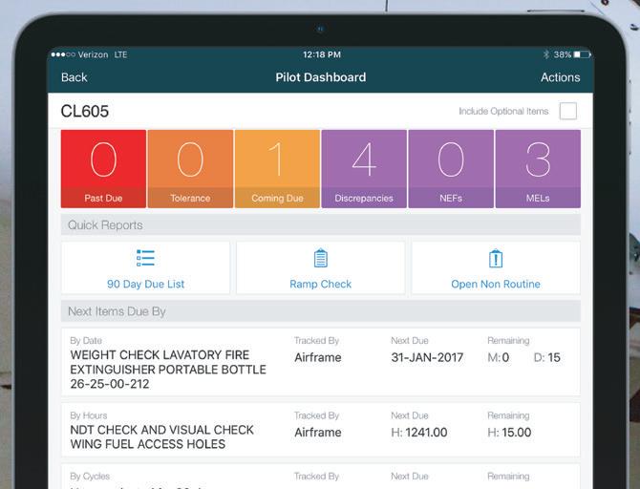
Task: Open the Open Non Routine link
Action: (496, 284)
